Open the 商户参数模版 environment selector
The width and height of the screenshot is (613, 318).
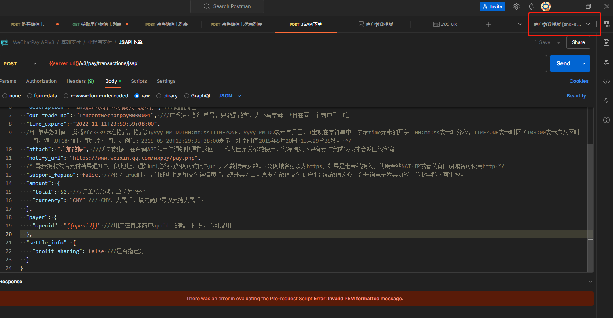[562, 24]
